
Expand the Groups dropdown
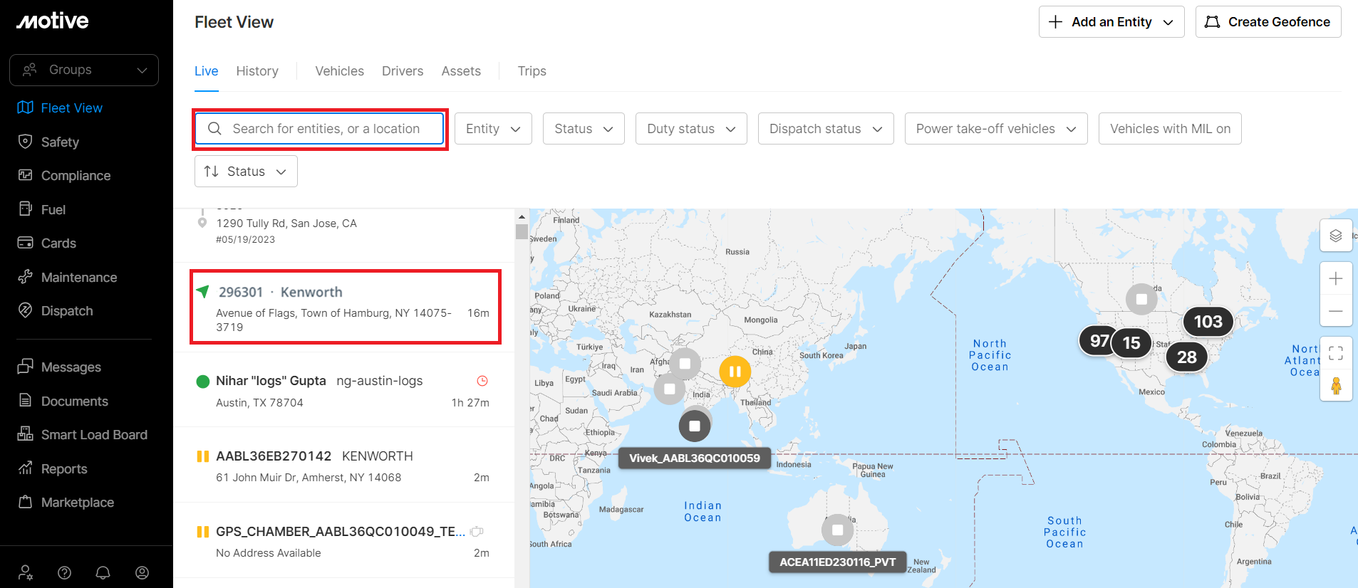pos(84,70)
